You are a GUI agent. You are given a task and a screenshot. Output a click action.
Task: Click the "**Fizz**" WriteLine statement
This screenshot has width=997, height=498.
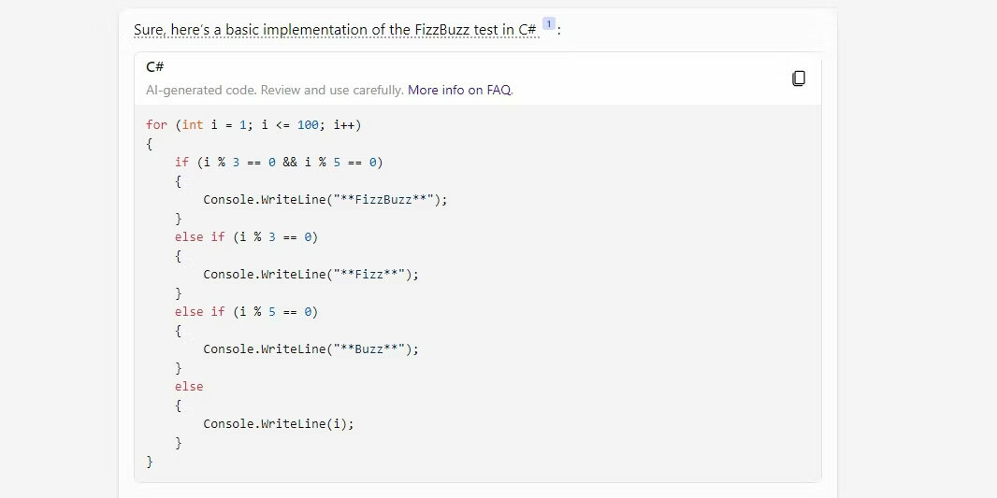coord(311,275)
